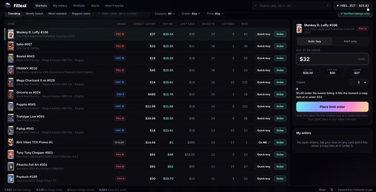376x192 pixels.
Task: Increase copies with plus button
Action: [x=365, y=82]
